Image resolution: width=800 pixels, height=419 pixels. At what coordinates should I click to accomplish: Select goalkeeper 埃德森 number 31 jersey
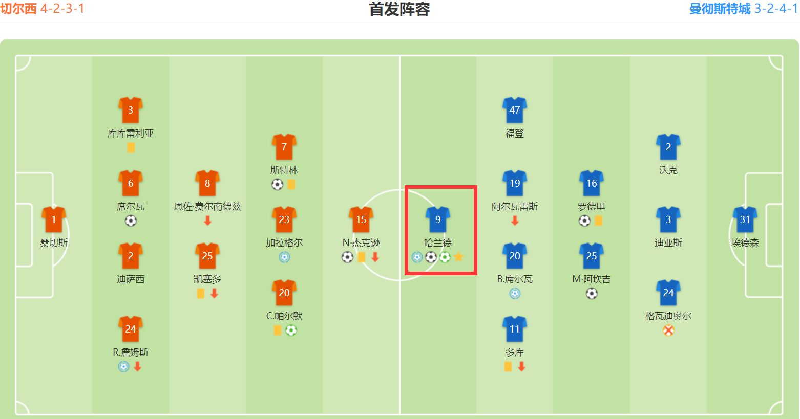pyautogui.click(x=745, y=219)
